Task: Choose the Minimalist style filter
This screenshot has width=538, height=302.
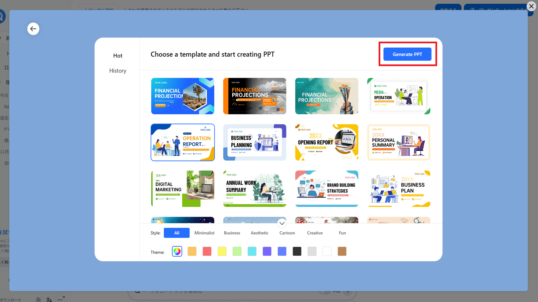Action: pyautogui.click(x=204, y=233)
